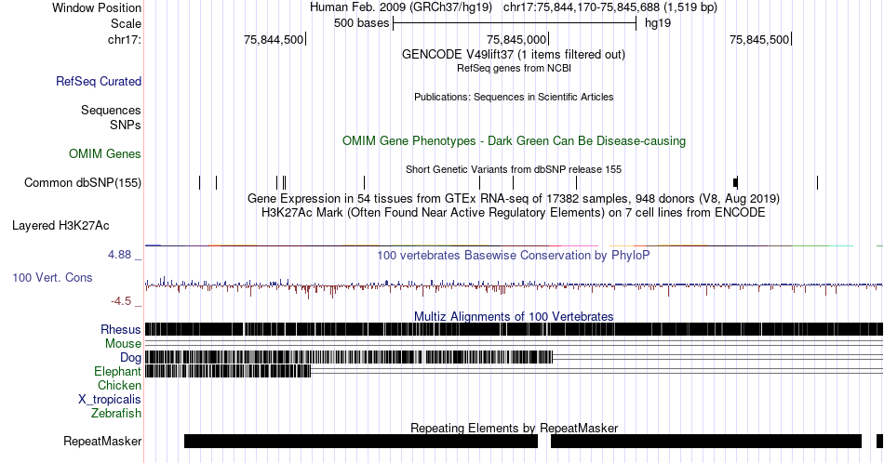The width and height of the screenshot is (884, 463).
Task: Click the H3K27Ac Mark ENCODE title
Action: pyautogui.click(x=514, y=212)
